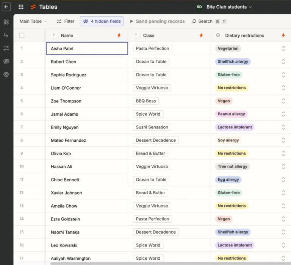Click the Sushi Sensation class cell
The width and height of the screenshot is (291, 265).
[x=152, y=127]
